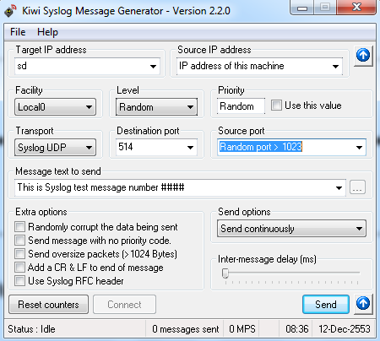380x341 pixels.
Task: Click the highlighted Random port > 1023 text
Action: 261,147
